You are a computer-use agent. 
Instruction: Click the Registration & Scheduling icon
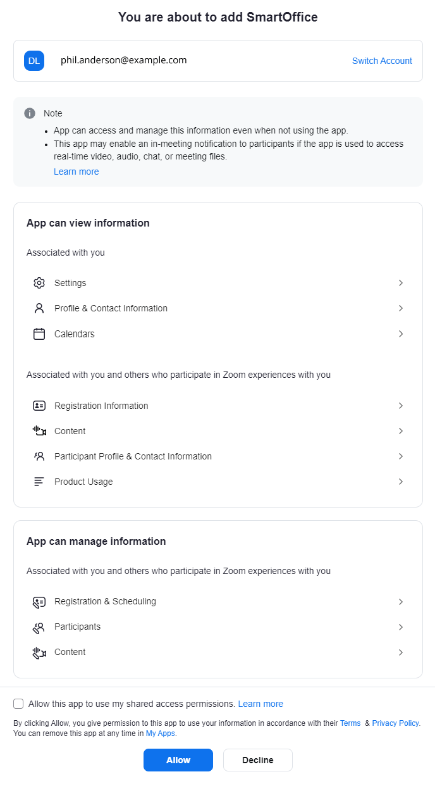click(x=39, y=601)
